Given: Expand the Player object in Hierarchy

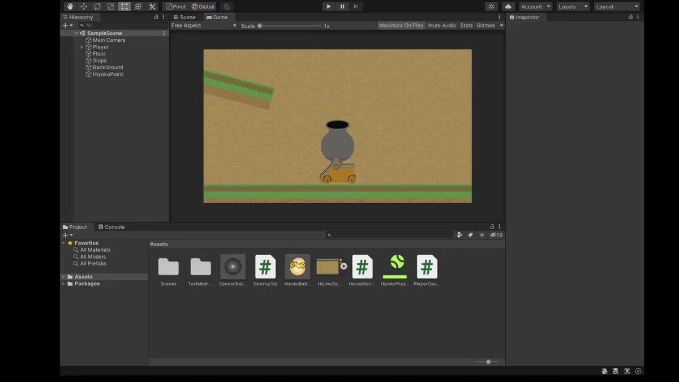Looking at the screenshot, I should pyautogui.click(x=81, y=46).
